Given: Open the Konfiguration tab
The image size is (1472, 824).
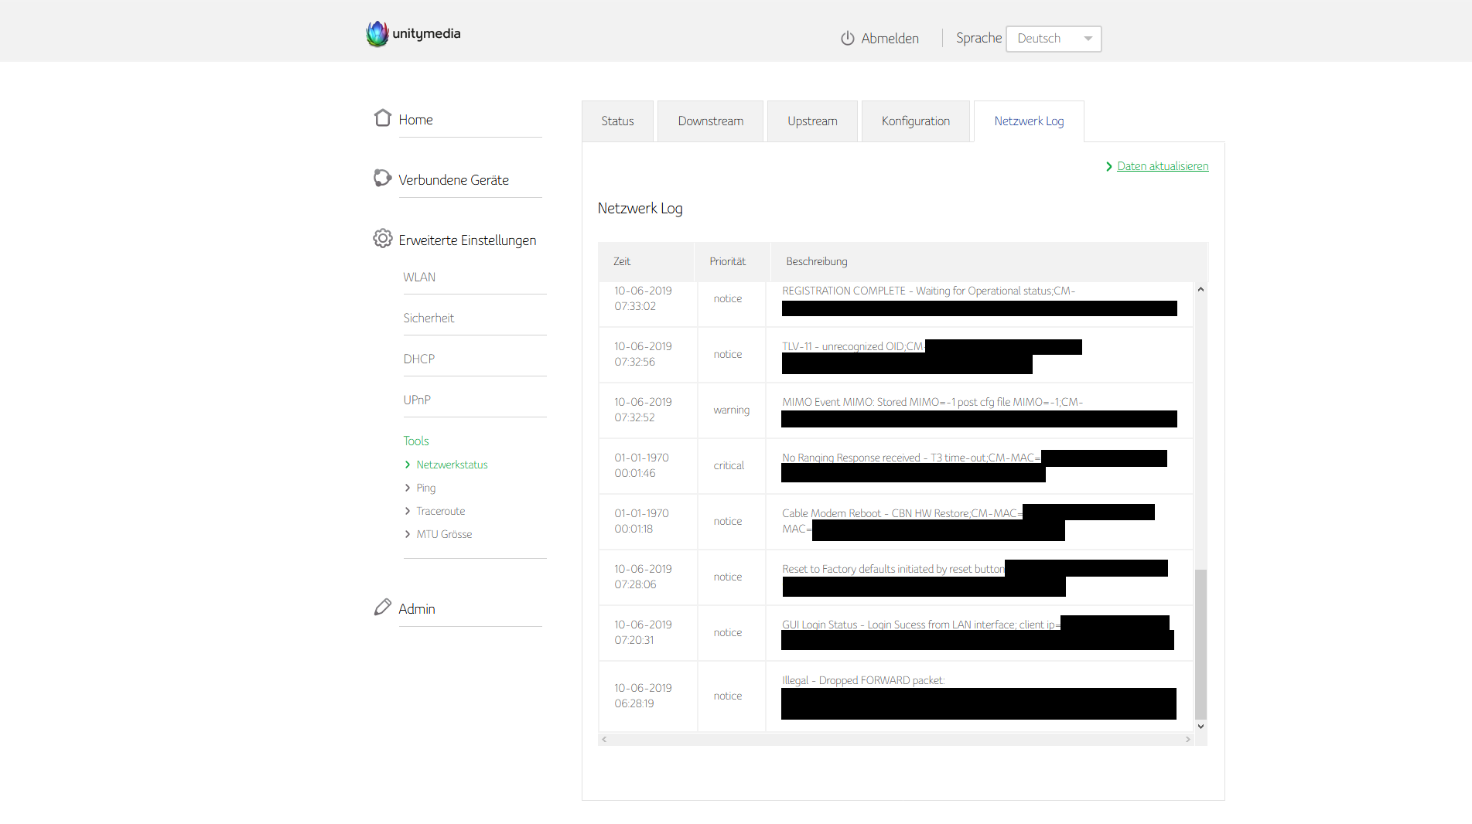Looking at the screenshot, I should pyautogui.click(x=916, y=121).
